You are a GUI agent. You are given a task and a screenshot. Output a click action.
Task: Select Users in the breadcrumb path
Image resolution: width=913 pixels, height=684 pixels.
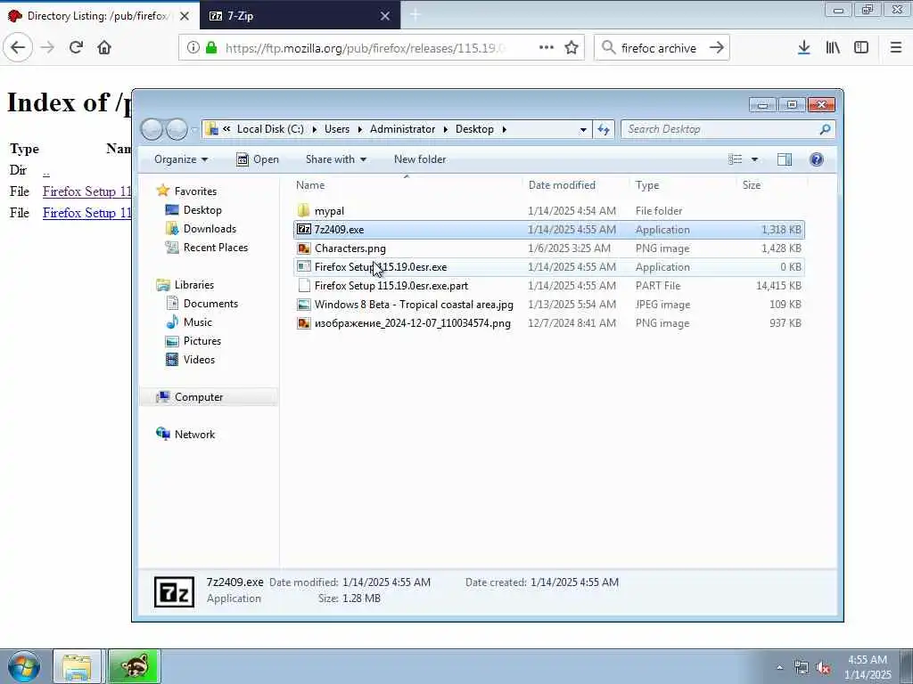337,129
